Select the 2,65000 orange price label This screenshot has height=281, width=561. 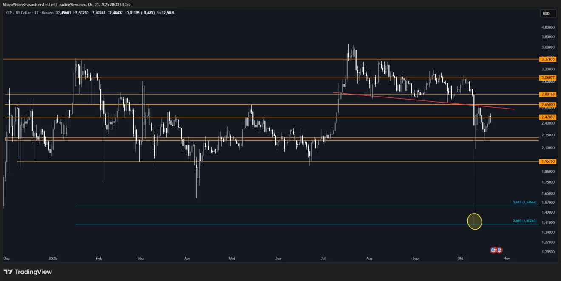coord(547,104)
